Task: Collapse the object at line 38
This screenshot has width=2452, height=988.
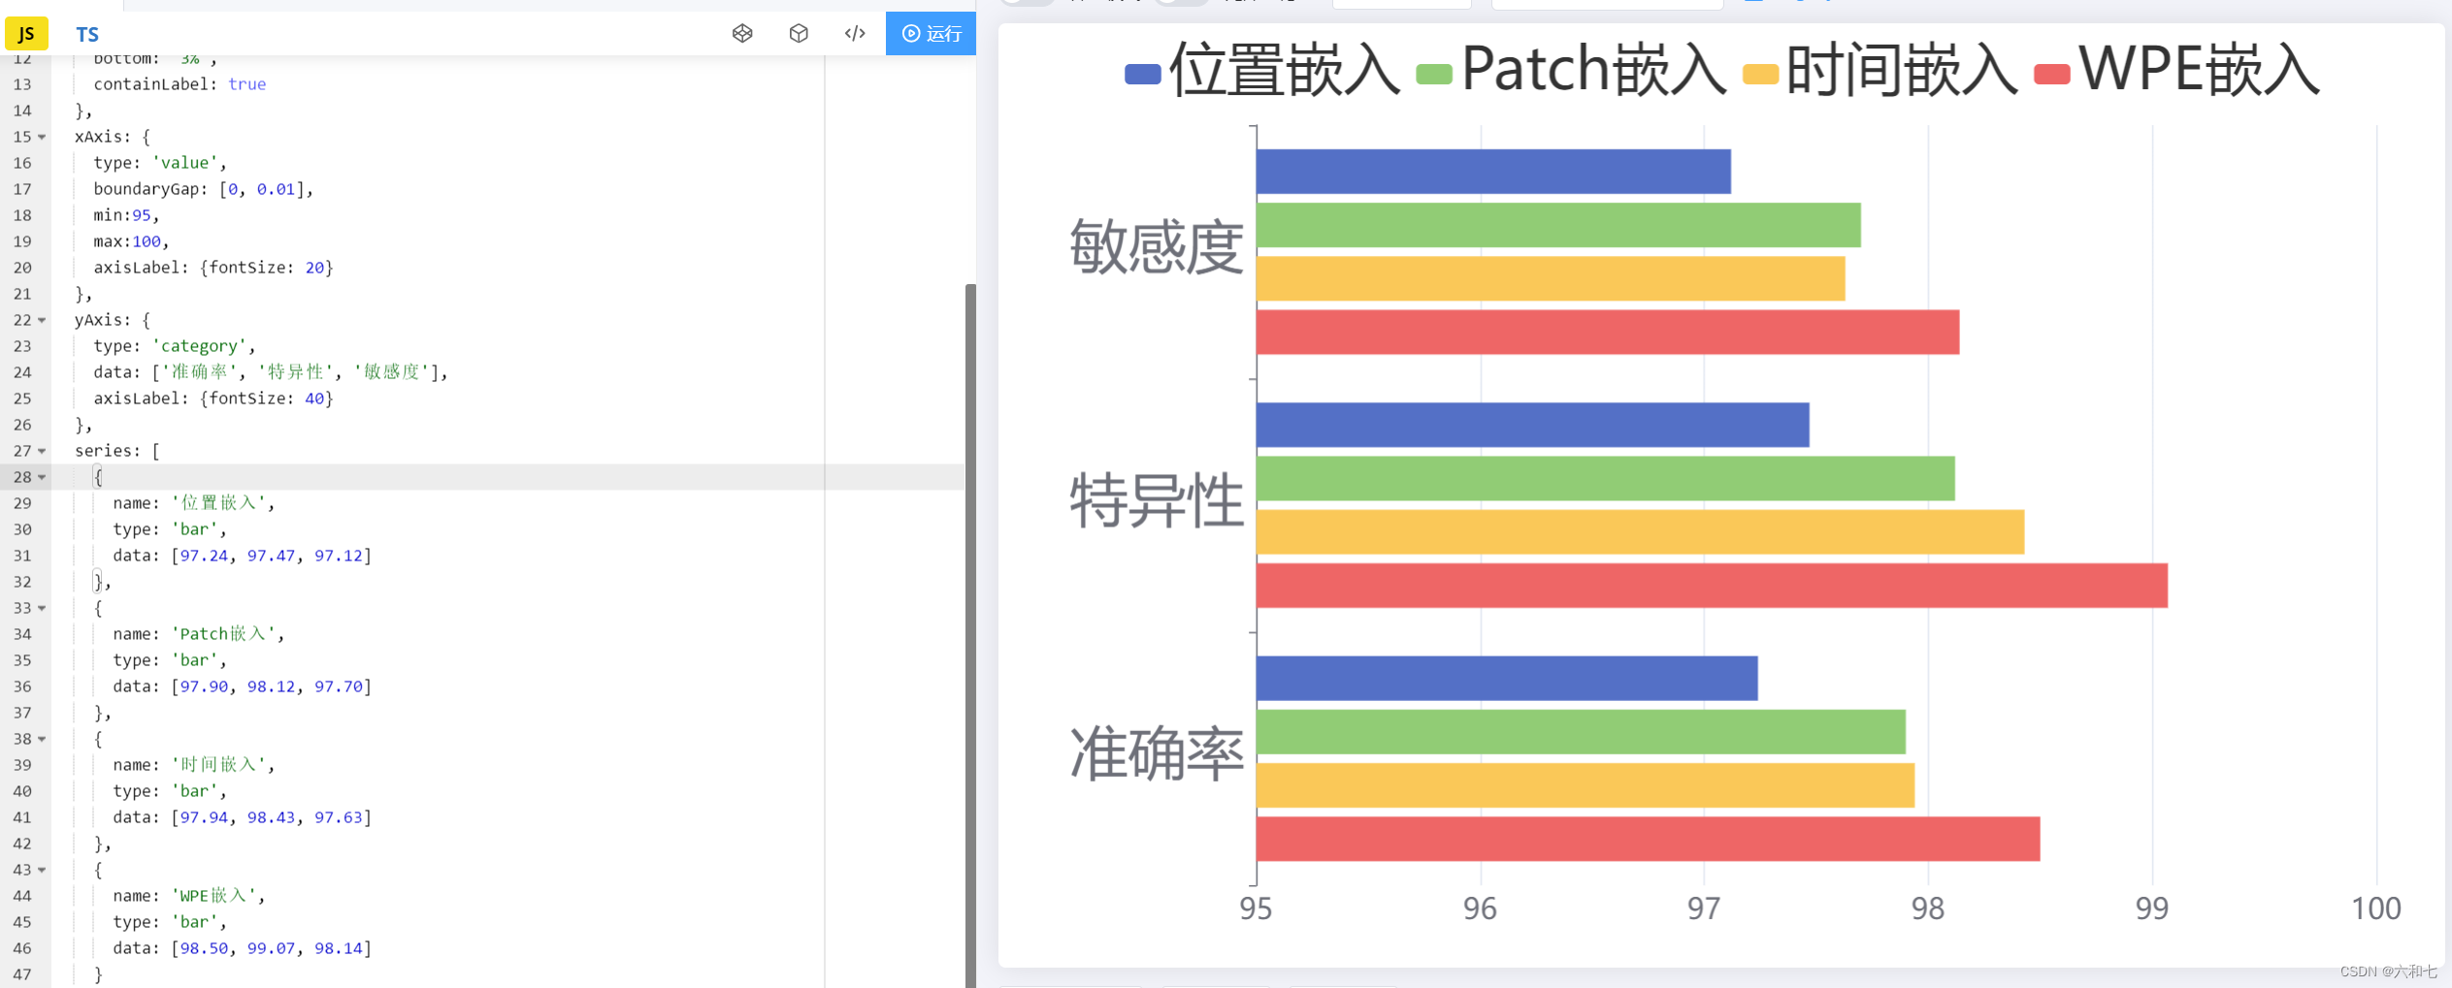Action: click(42, 739)
